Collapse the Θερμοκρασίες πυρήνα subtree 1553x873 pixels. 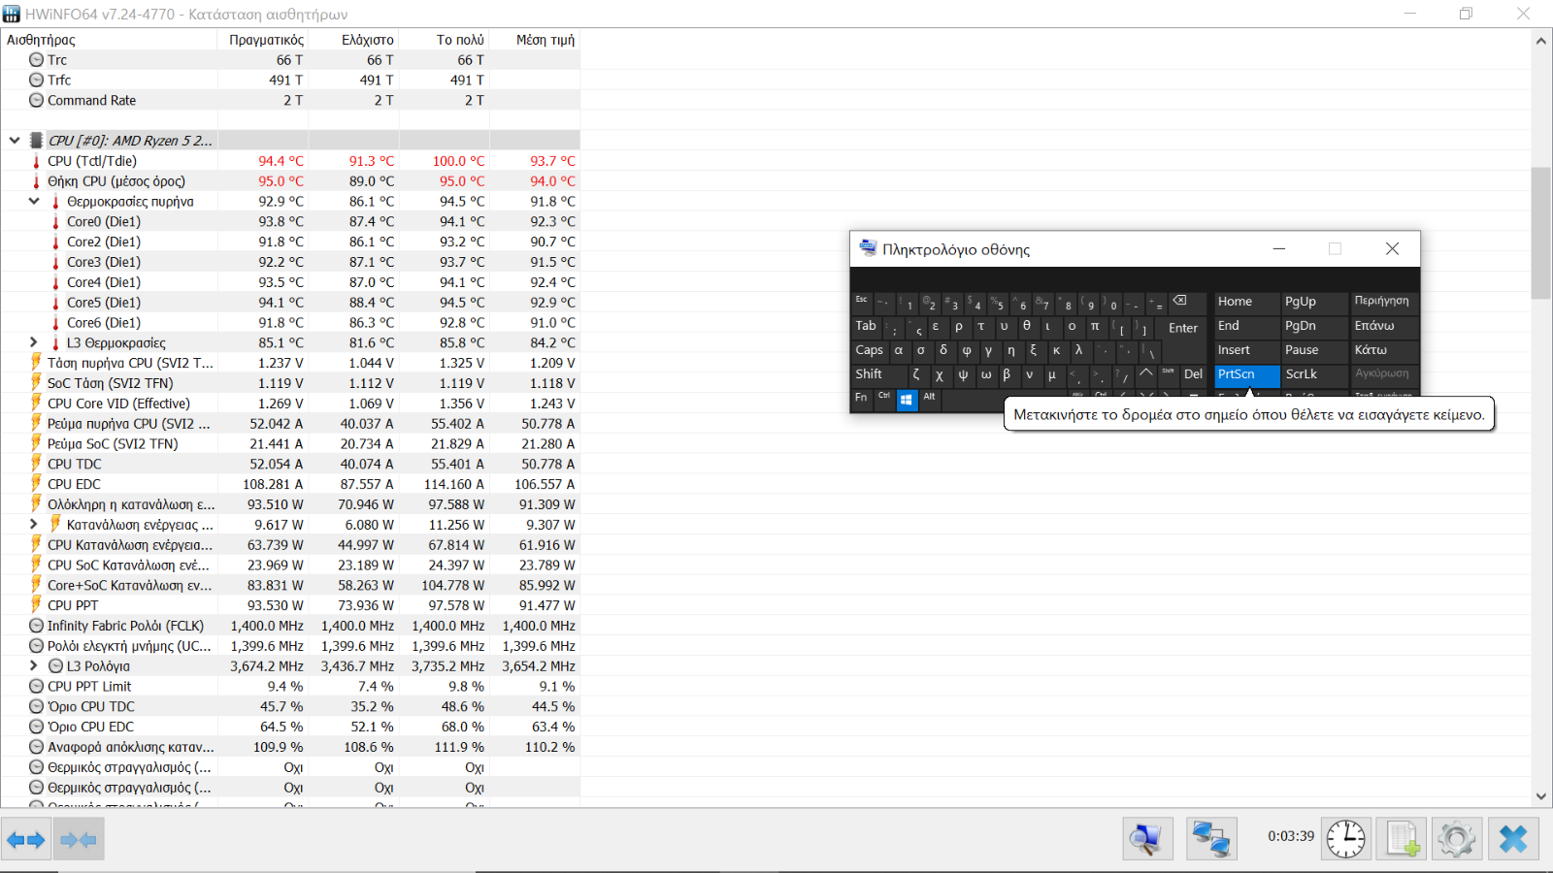point(34,201)
